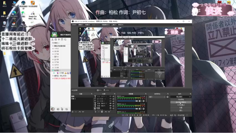Toggle visibility eye of 图像 source
Viewport: 236px width, 133px height.
[x=110, y=108]
